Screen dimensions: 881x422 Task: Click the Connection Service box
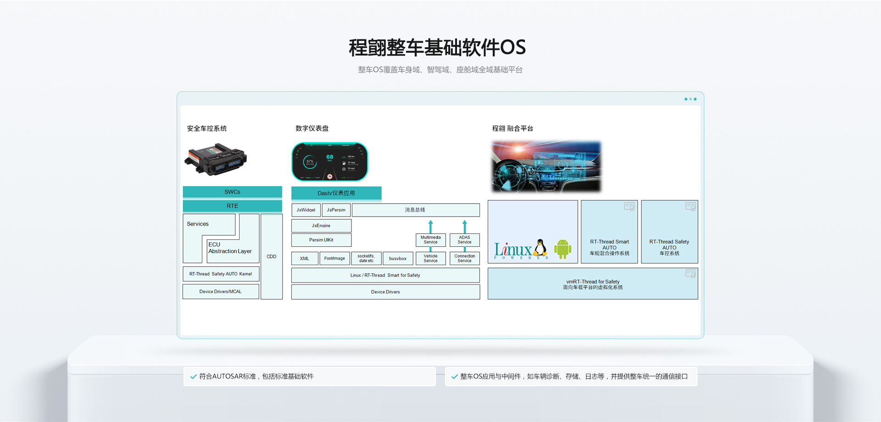click(x=464, y=258)
